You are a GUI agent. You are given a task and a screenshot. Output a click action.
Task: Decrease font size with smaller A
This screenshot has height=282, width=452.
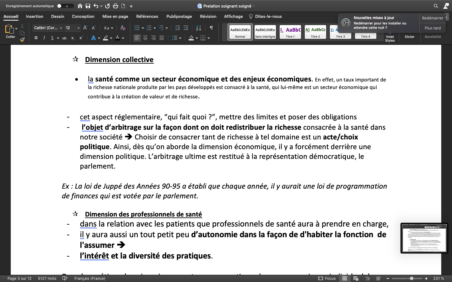click(93, 28)
